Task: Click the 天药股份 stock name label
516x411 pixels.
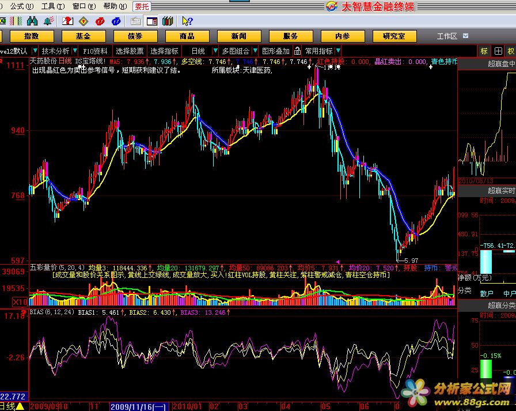Action: (x=43, y=61)
